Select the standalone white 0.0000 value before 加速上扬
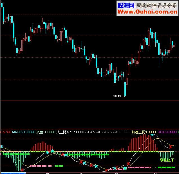Screen dimensions: 179x174 tap(125, 132)
